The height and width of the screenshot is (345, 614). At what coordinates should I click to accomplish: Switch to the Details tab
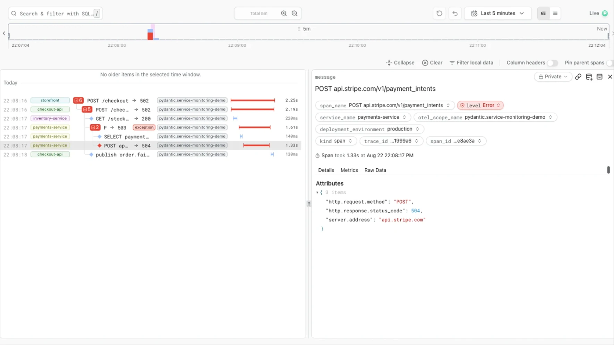coord(326,170)
